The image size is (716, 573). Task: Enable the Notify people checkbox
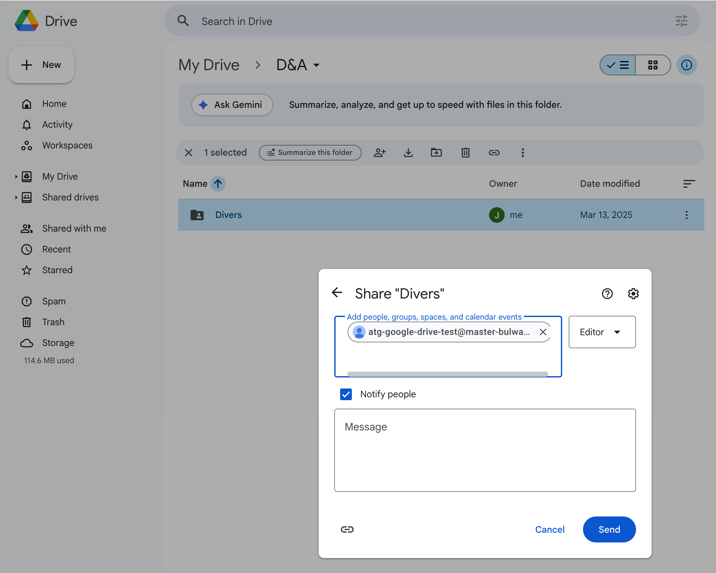pyautogui.click(x=345, y=394)
